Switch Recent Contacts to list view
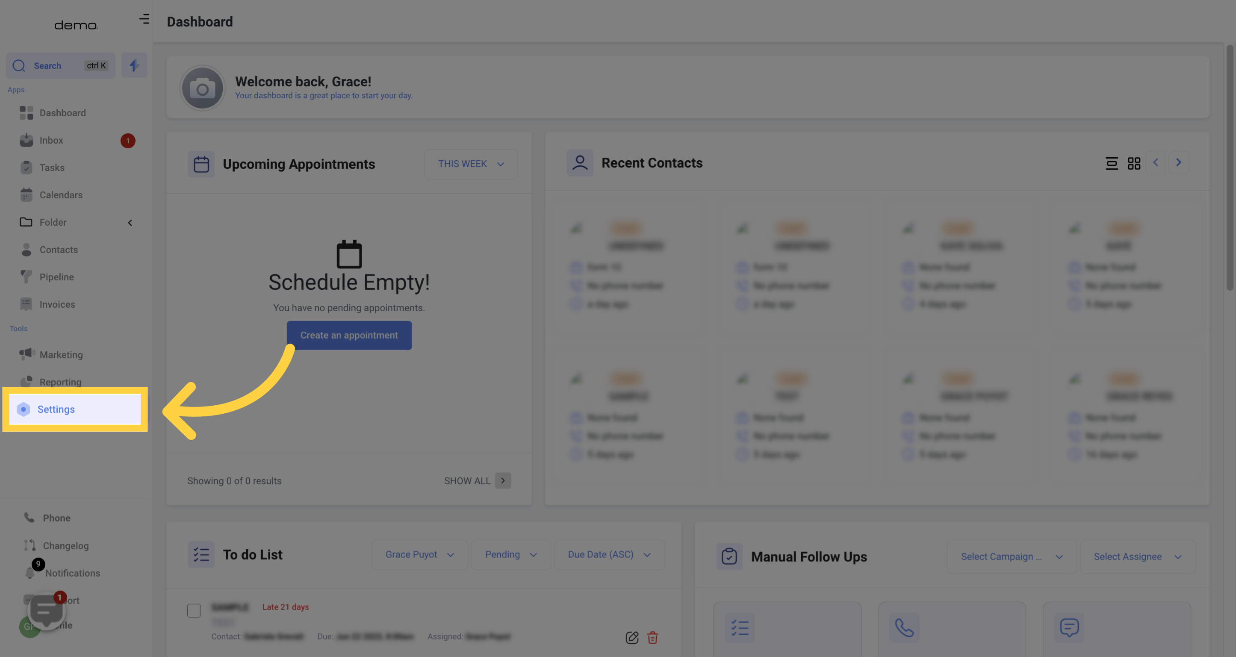Viewport: 1236px width, 657px height. (1111, 164)
